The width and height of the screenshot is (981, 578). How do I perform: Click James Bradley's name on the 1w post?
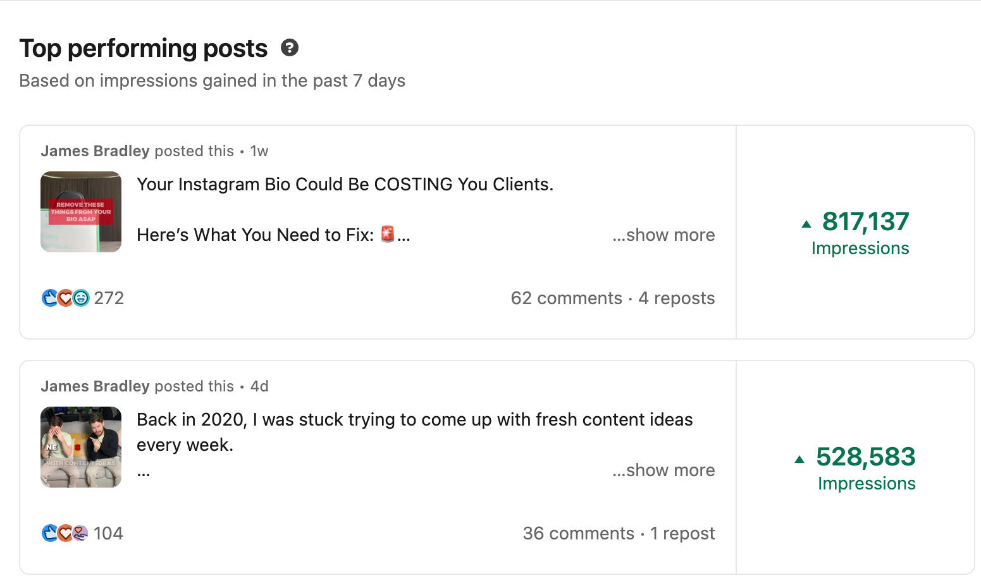tap(95, 151)
